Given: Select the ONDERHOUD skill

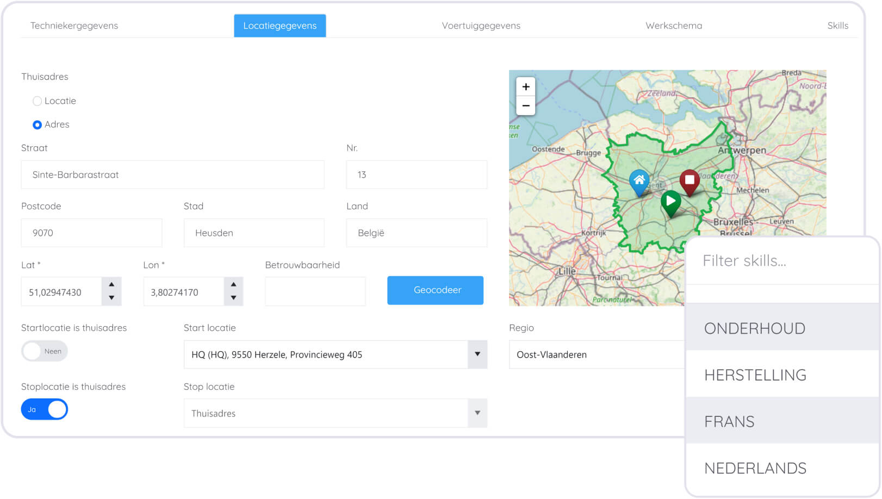Looking at the screenshot, I should [782, 327].
